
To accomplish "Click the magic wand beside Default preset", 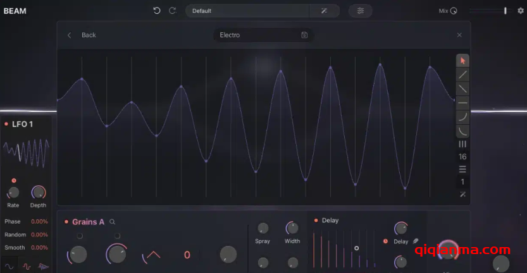I will click(x=324, y=11).
